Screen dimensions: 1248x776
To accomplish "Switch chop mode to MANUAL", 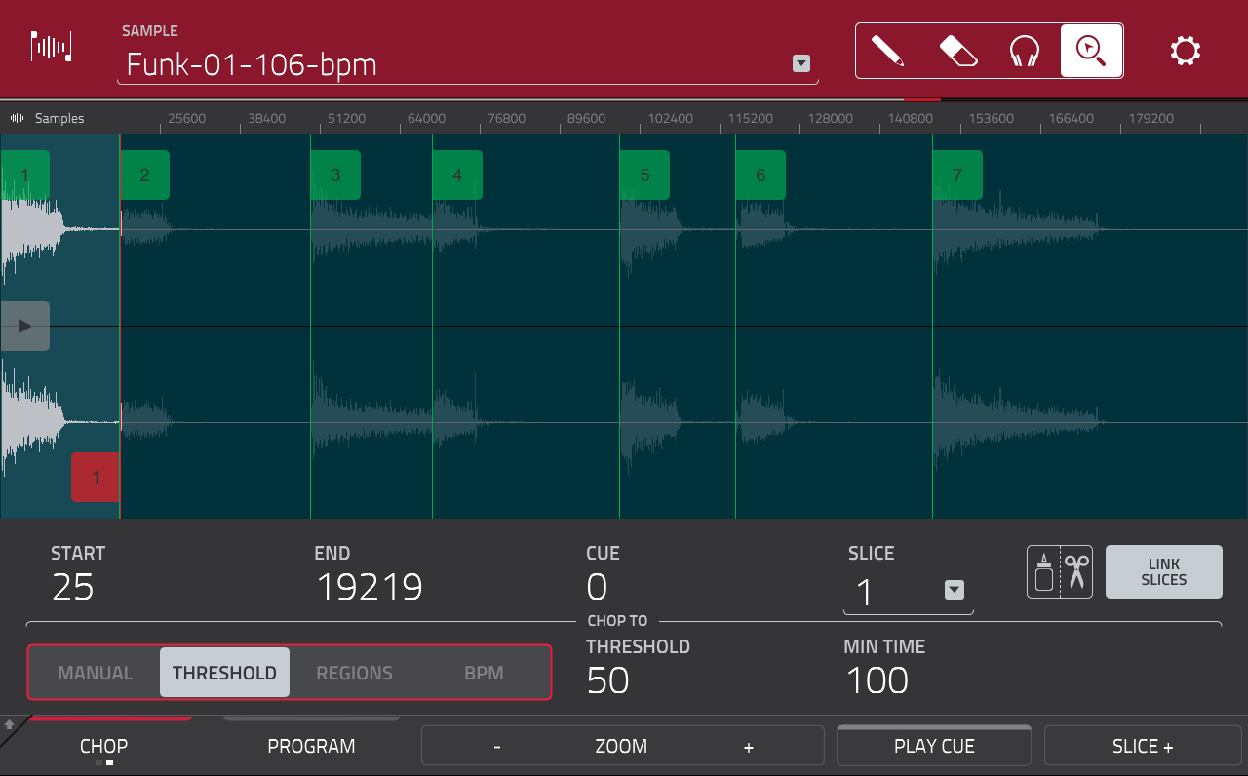I will (96, 672).
